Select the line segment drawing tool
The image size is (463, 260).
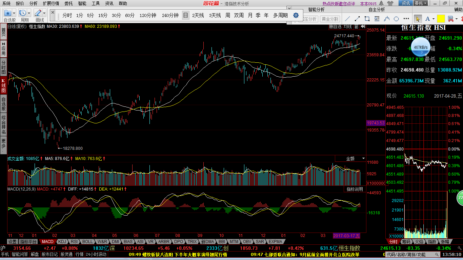point(357,19)
